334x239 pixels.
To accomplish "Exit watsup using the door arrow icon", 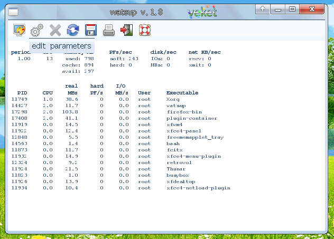I will (x=126, y=30).
